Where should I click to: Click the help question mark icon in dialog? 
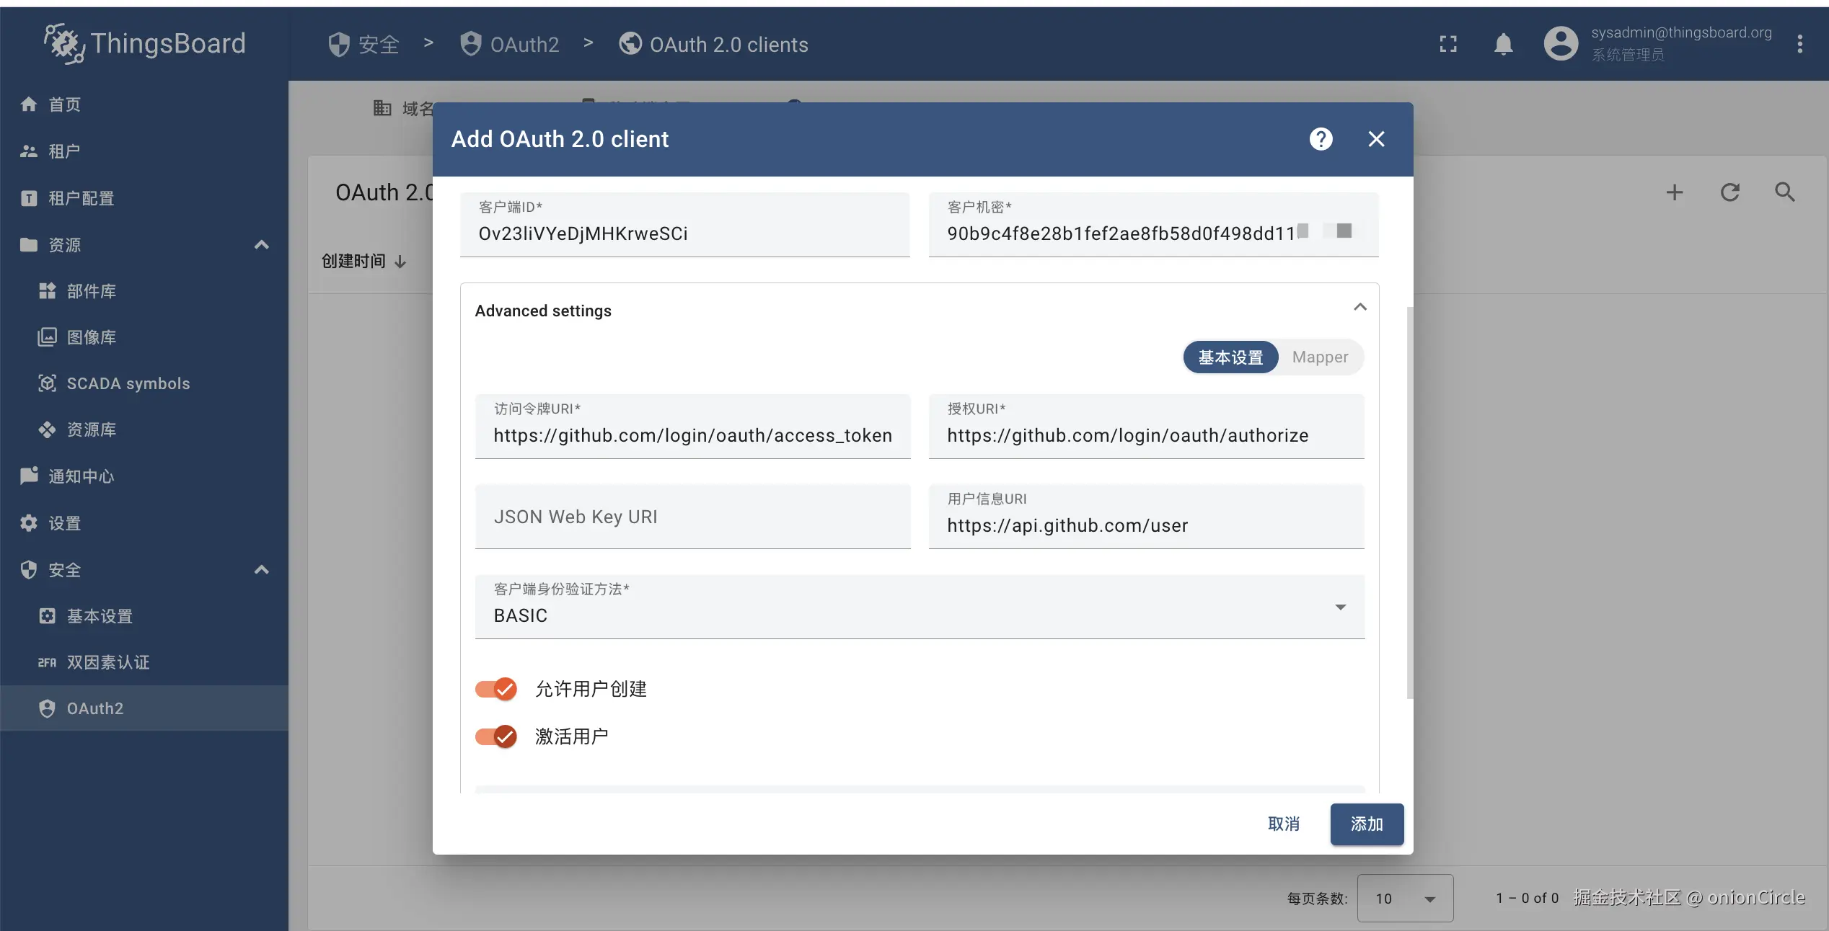pos(1321,139)
